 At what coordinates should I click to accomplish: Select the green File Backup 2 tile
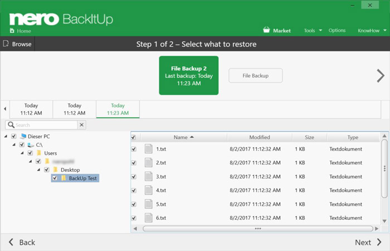pos(189,75)
